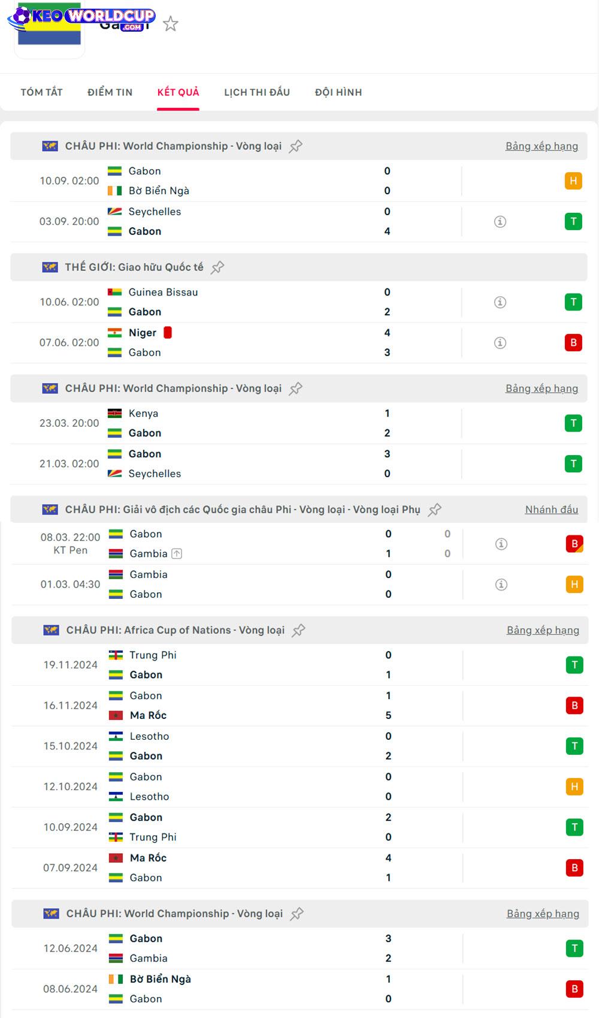Click info icon for Niger vs Gabon match
Image resolution: width=599 pixels, height=1018 pixels.
(x=500, y=343)
